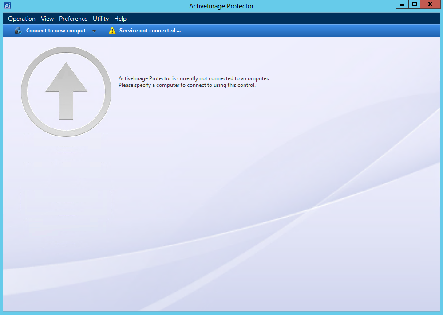
Task: Open the Preference menu
Action: [x=73, y=19]
